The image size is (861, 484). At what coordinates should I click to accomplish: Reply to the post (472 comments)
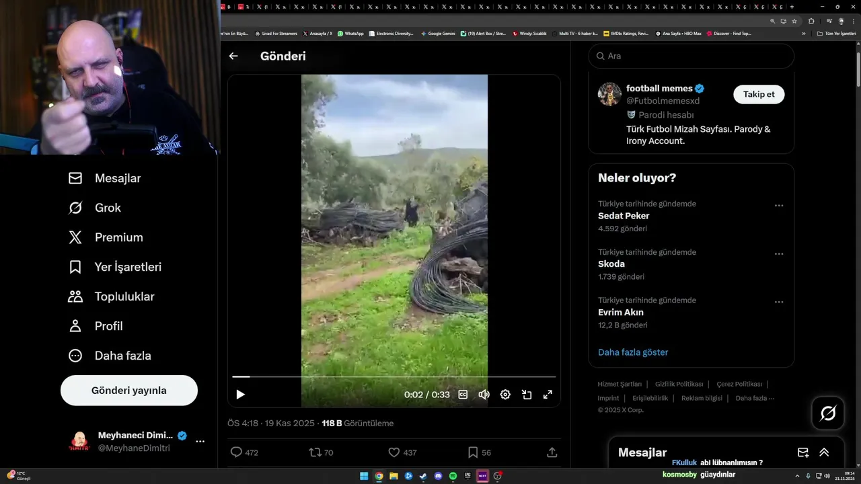click(x=244, y=452)
